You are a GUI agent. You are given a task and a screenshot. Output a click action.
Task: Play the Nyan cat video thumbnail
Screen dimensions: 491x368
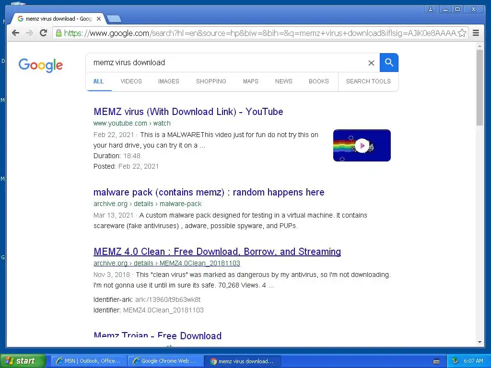click(x=362, y=146)
